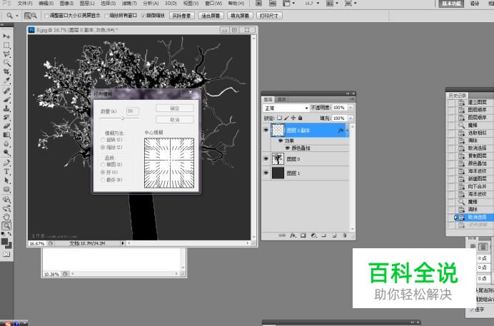Open 窗口(W) menu
494x326 pixels.
tap(213, 4)
